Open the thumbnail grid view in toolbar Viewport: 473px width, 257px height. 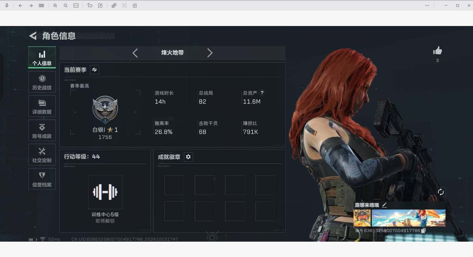pyautogui.click(x=41, y=5)
